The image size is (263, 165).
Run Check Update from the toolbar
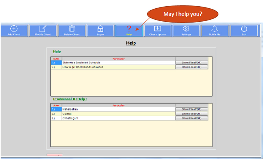pyautogui.click(x=157, y=29)
